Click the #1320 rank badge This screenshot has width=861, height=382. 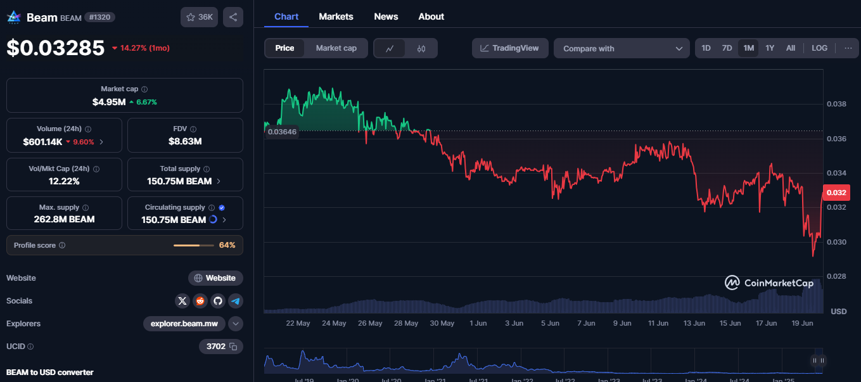(99, 17)
